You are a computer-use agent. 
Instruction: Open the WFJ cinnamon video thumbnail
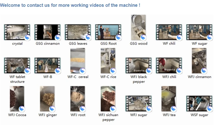tap(199, 61)
